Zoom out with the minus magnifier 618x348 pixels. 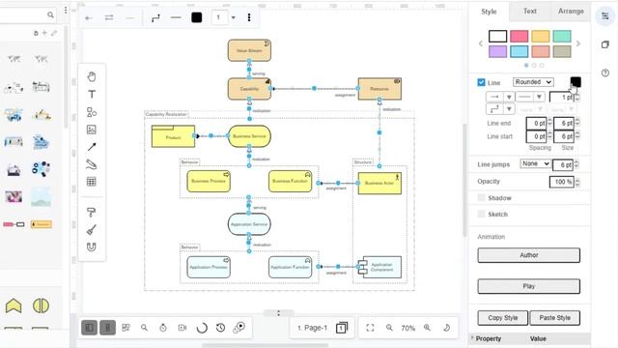click(389, 328)
